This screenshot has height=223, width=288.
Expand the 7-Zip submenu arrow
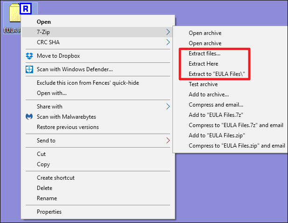click(168, 32)
